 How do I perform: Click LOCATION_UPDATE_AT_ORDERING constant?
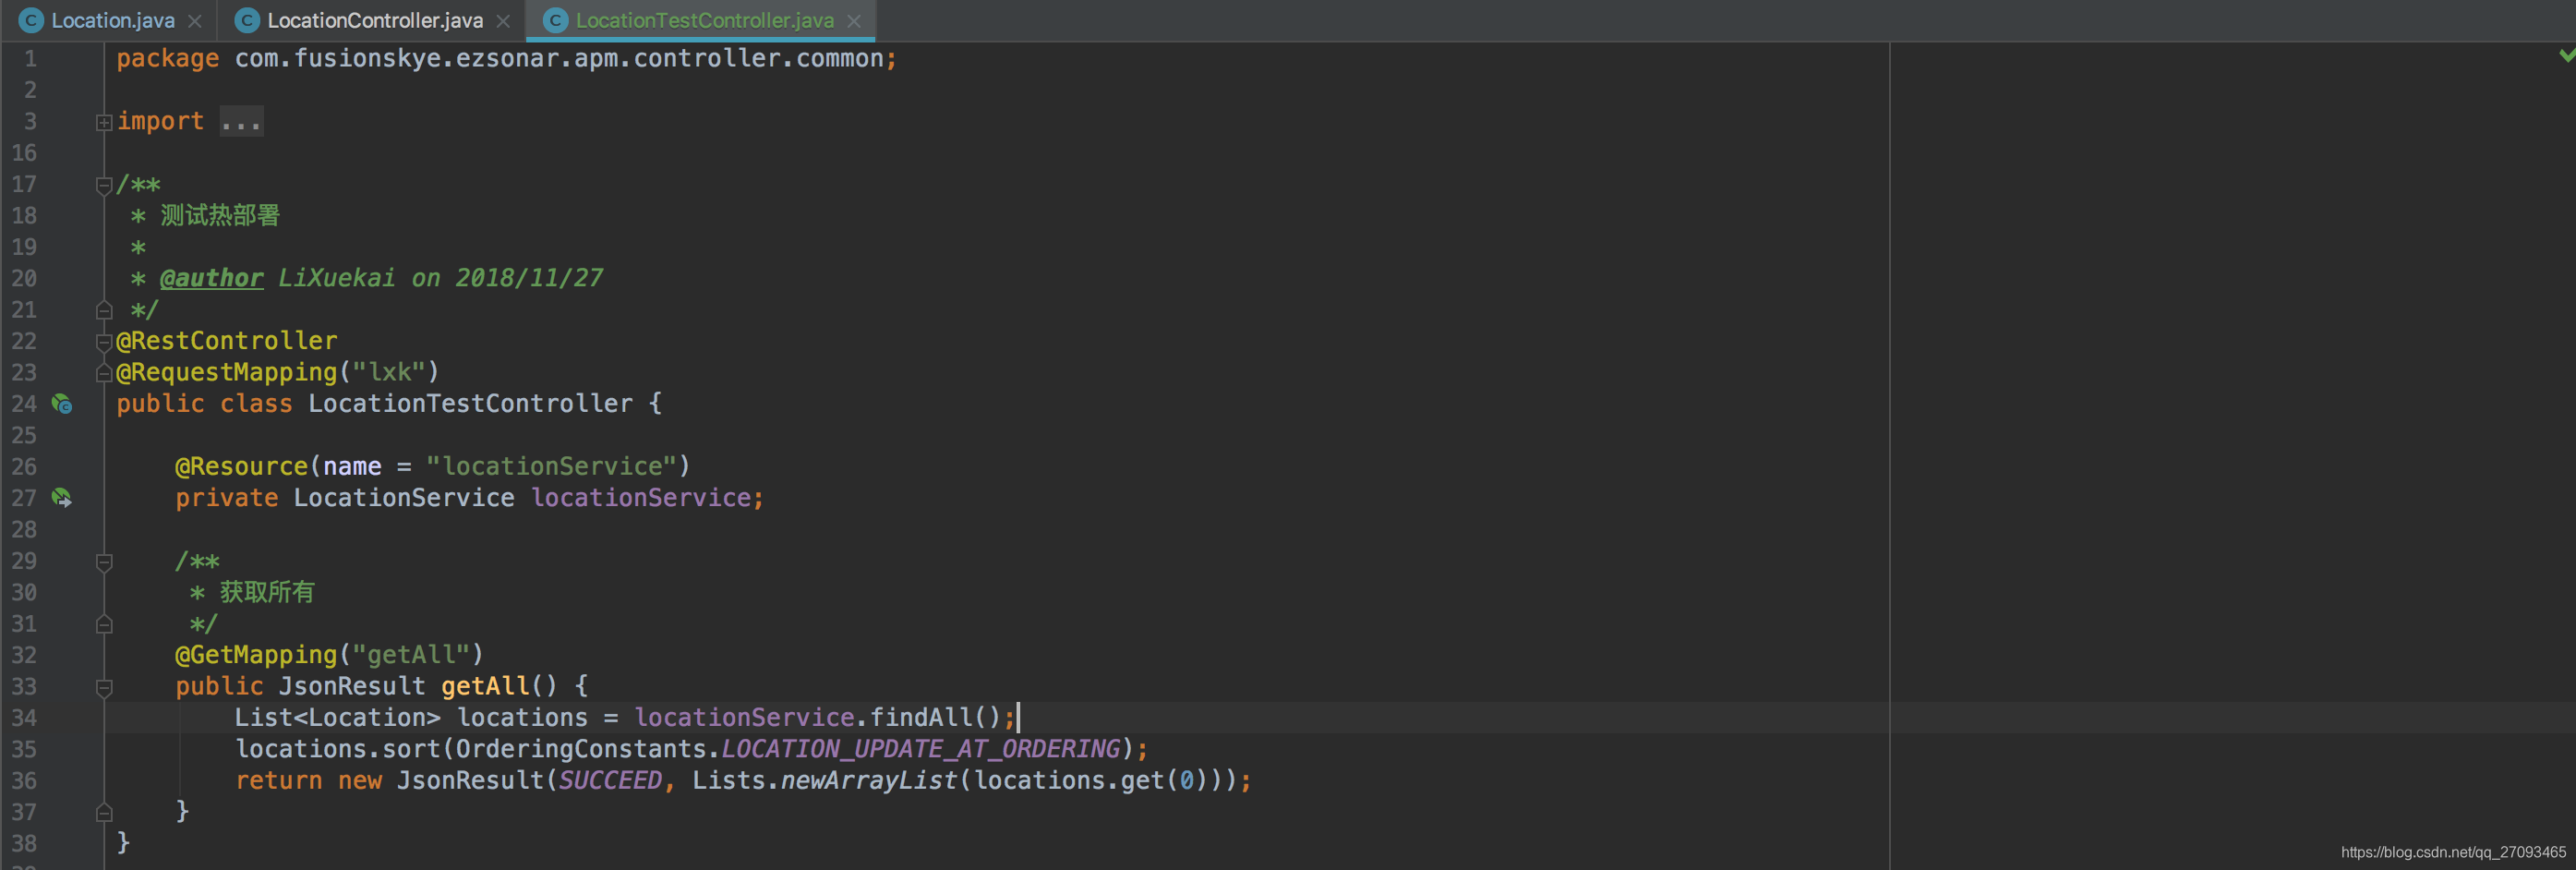pos(921,749)
